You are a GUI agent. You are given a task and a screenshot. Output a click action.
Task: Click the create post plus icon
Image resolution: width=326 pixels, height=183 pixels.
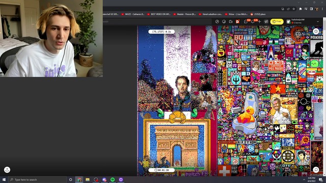click(259, 21)
